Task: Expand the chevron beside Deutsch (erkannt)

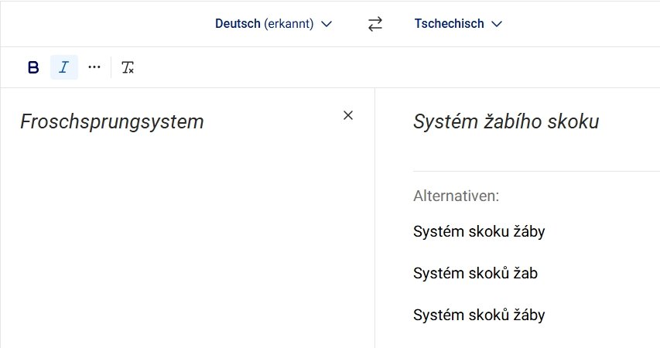Action: pos(327,24)
